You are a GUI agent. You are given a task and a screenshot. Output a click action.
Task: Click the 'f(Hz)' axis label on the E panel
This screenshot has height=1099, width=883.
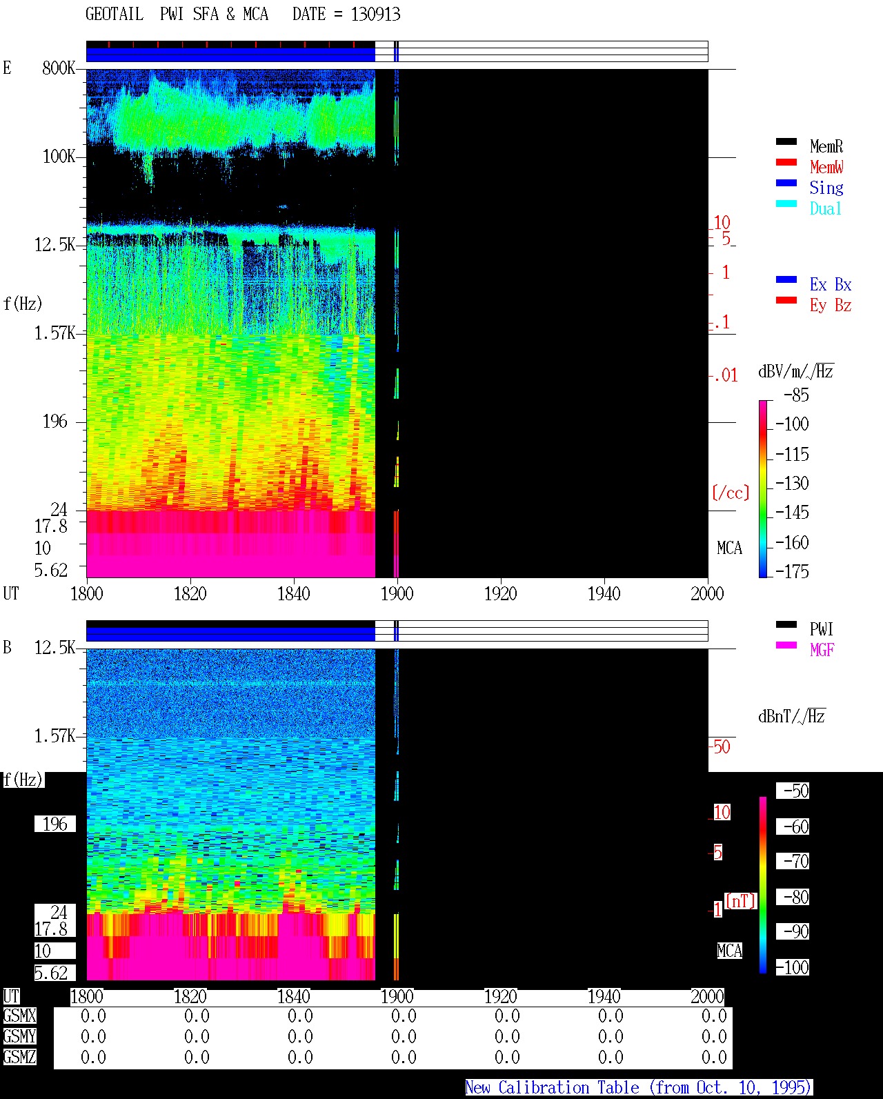point(23,304)
